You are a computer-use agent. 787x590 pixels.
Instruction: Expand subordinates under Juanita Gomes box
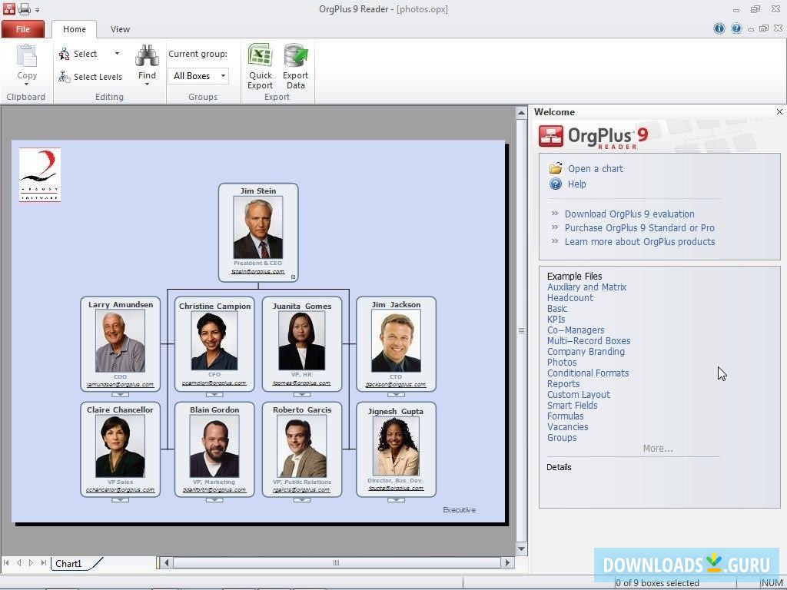click(x=301, y=395)
